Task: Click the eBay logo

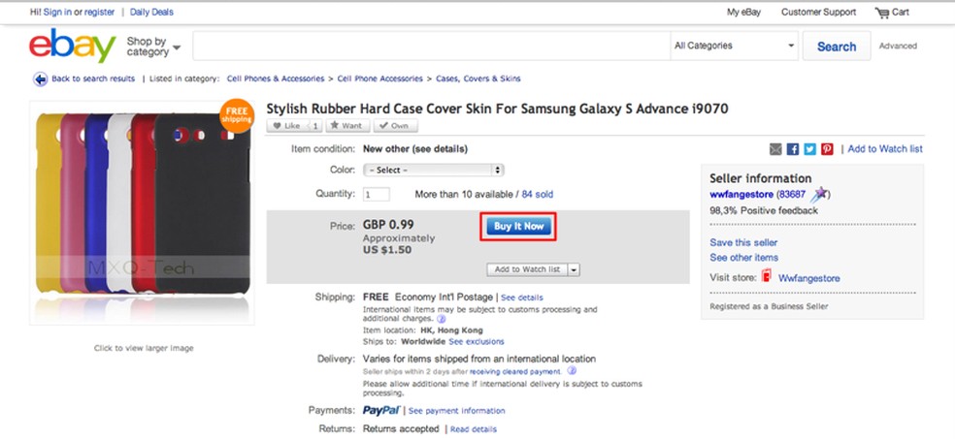Action: [72, 47]
